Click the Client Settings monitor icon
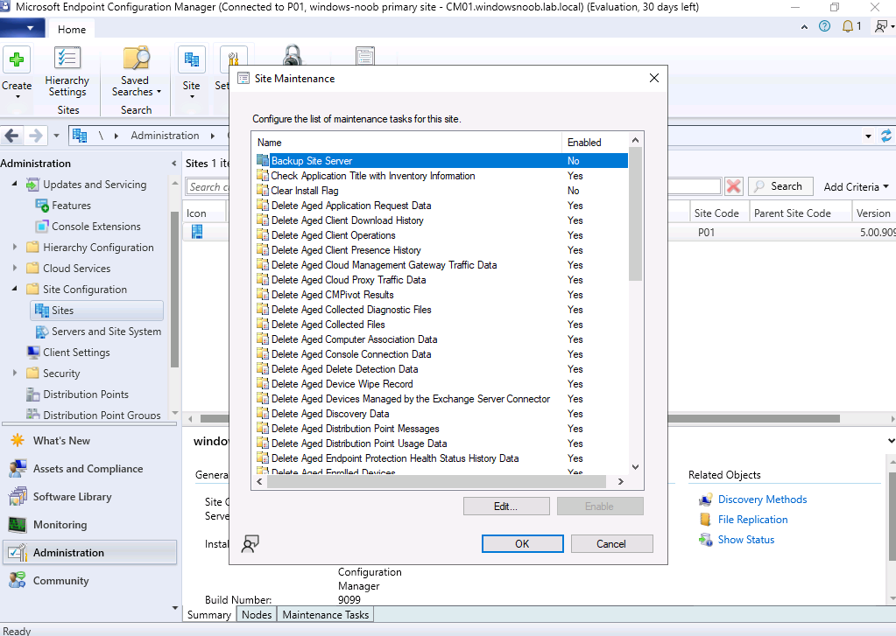The width and height of the screenshot is (896, 636). 33,353
